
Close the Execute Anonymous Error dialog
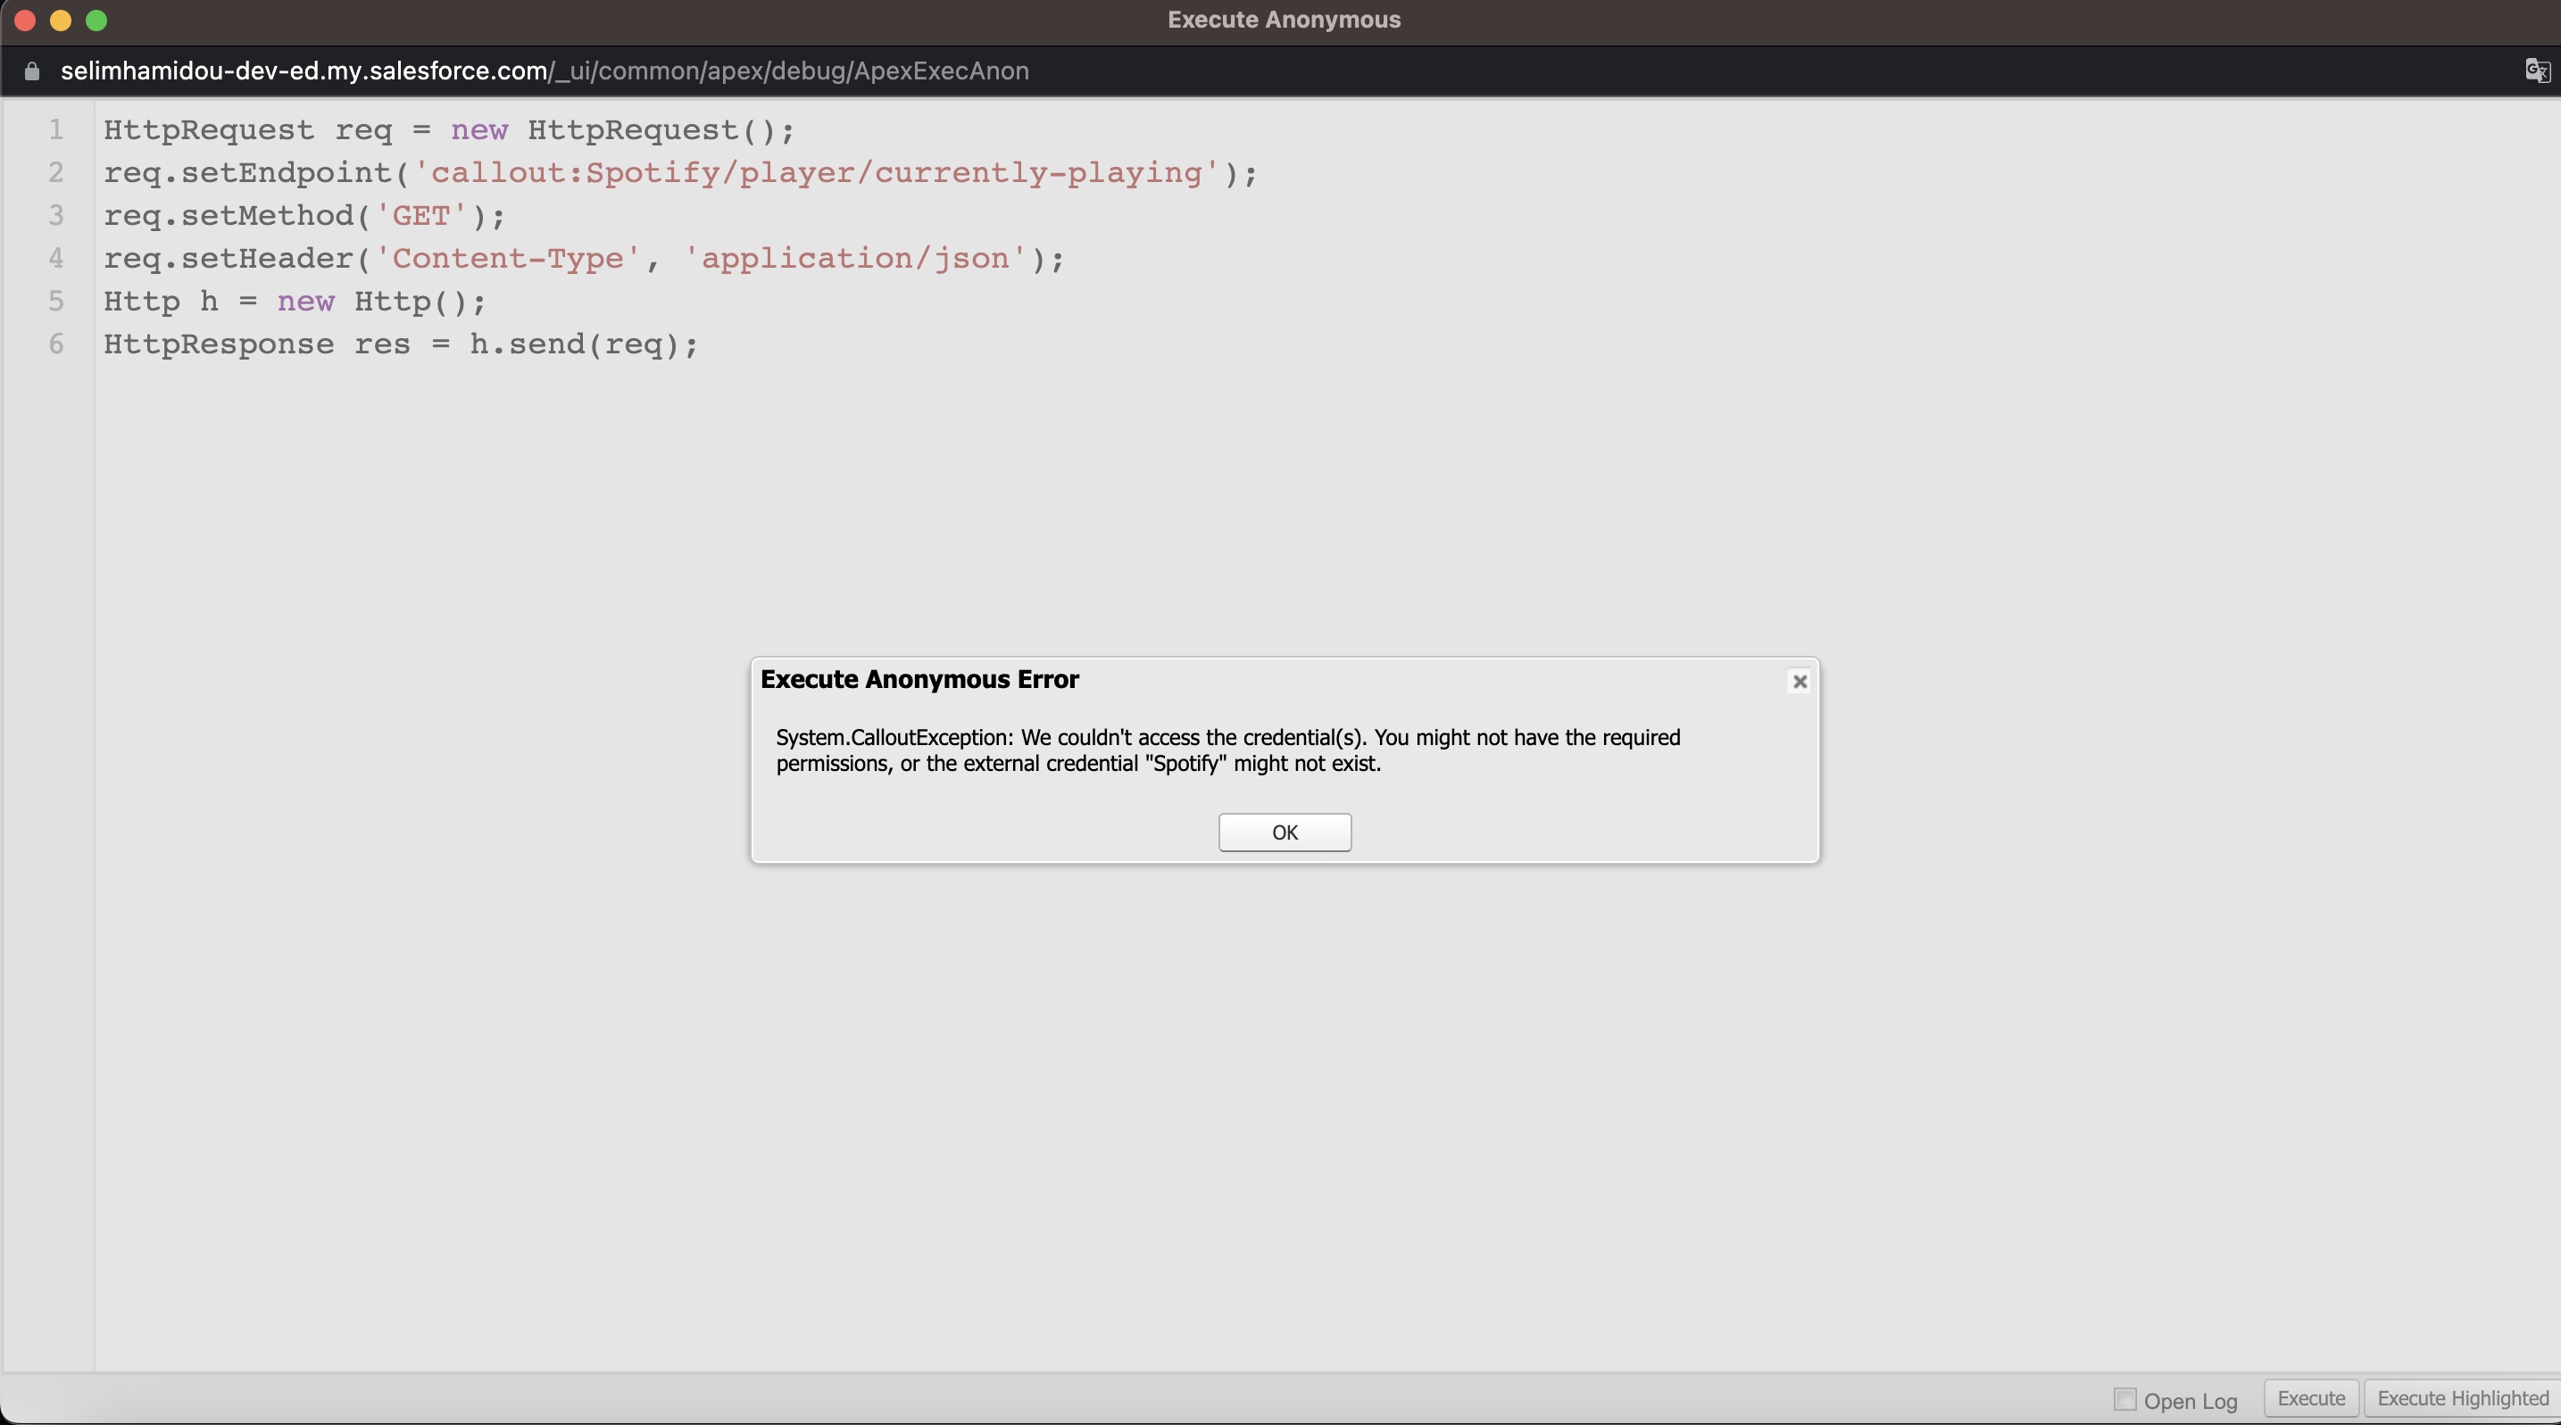click(x=1799, y=681)
